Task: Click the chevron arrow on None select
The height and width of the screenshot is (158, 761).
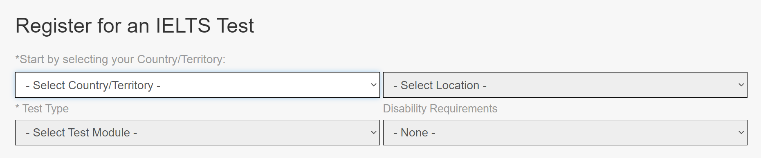Action: click(x=741, y=133)
